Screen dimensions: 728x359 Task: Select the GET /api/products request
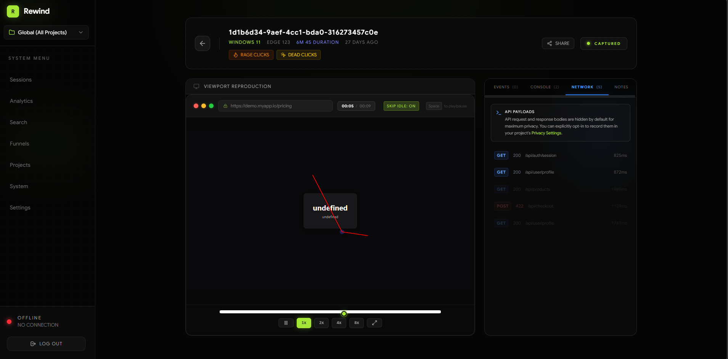[561, 189]
